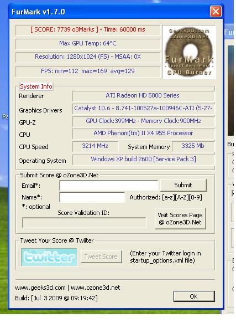Screen dimensions: 236x323
Task: Click the Authorized: [a-z][A-Z][0-9] hint text
Action: pos(166,197)
